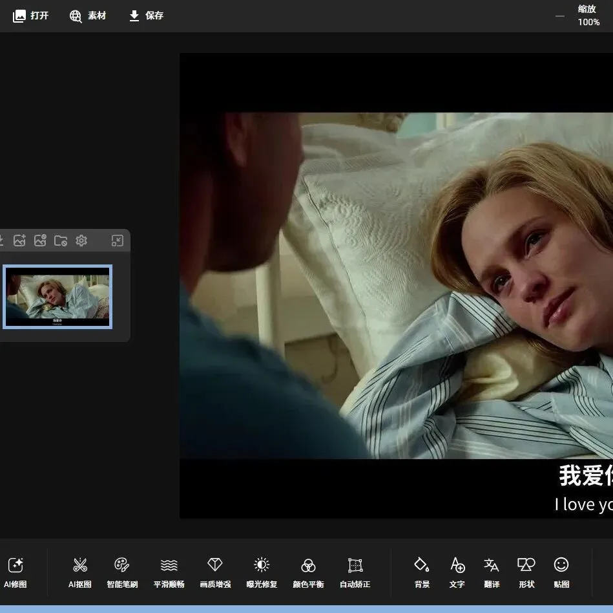Click the 素材 materials button
The width and height of the screenshot is (613, 613).
coord(88,16)
